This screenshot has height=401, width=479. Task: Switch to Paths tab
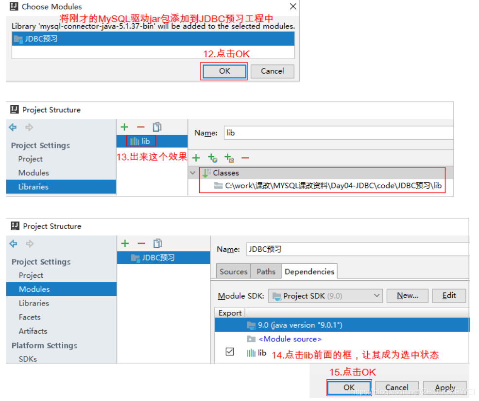(266, 272)
